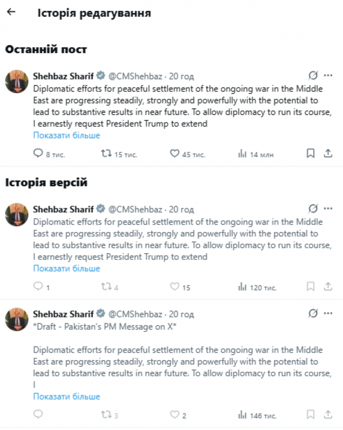Open the more options menu on latest post
The image size is (343, 430).
(328, 75)
